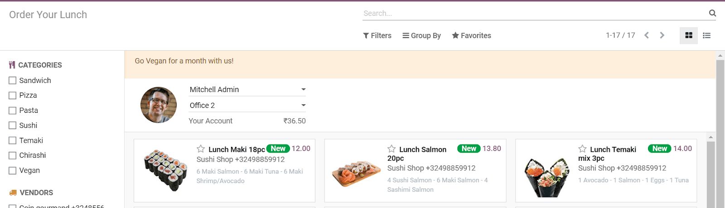Screen dimensions: 725x208
Task: Open the Mitchell Admin user dropdown
Action: [247, 90]
